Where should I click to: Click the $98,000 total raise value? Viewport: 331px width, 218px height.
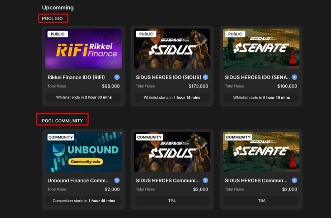[111, 86]
